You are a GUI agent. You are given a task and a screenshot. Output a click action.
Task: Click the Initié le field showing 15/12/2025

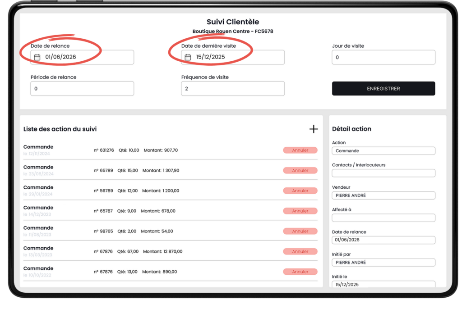tap(383, 284)
